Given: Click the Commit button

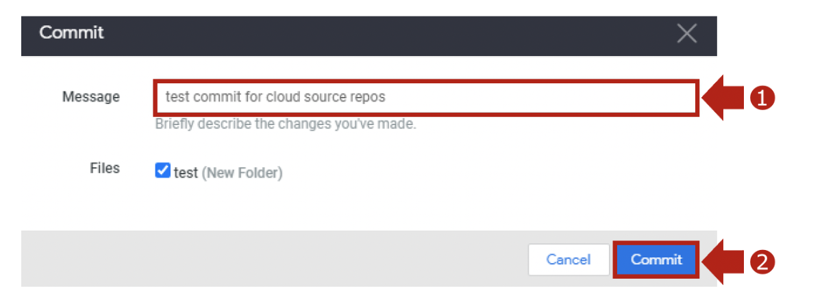Looking at the screenshot, I should (656, 260).
